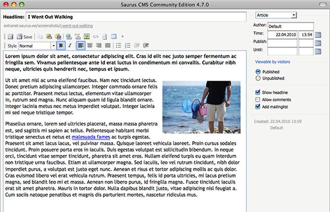This screenshot has width=330, height=212.
Task: Click the Created: 22.04.2010 13:59 text
Action: click(x=278, y=122)
